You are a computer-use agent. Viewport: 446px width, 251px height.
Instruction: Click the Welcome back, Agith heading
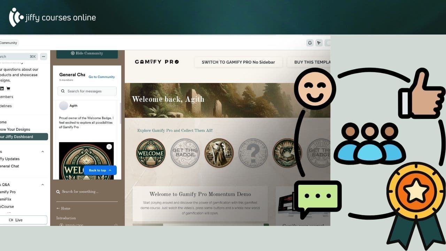(x=168, y=99)
